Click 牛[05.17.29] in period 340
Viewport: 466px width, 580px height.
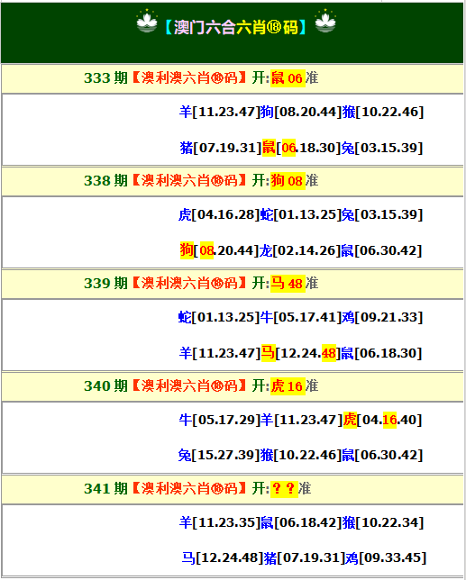[x=220, y=420]
